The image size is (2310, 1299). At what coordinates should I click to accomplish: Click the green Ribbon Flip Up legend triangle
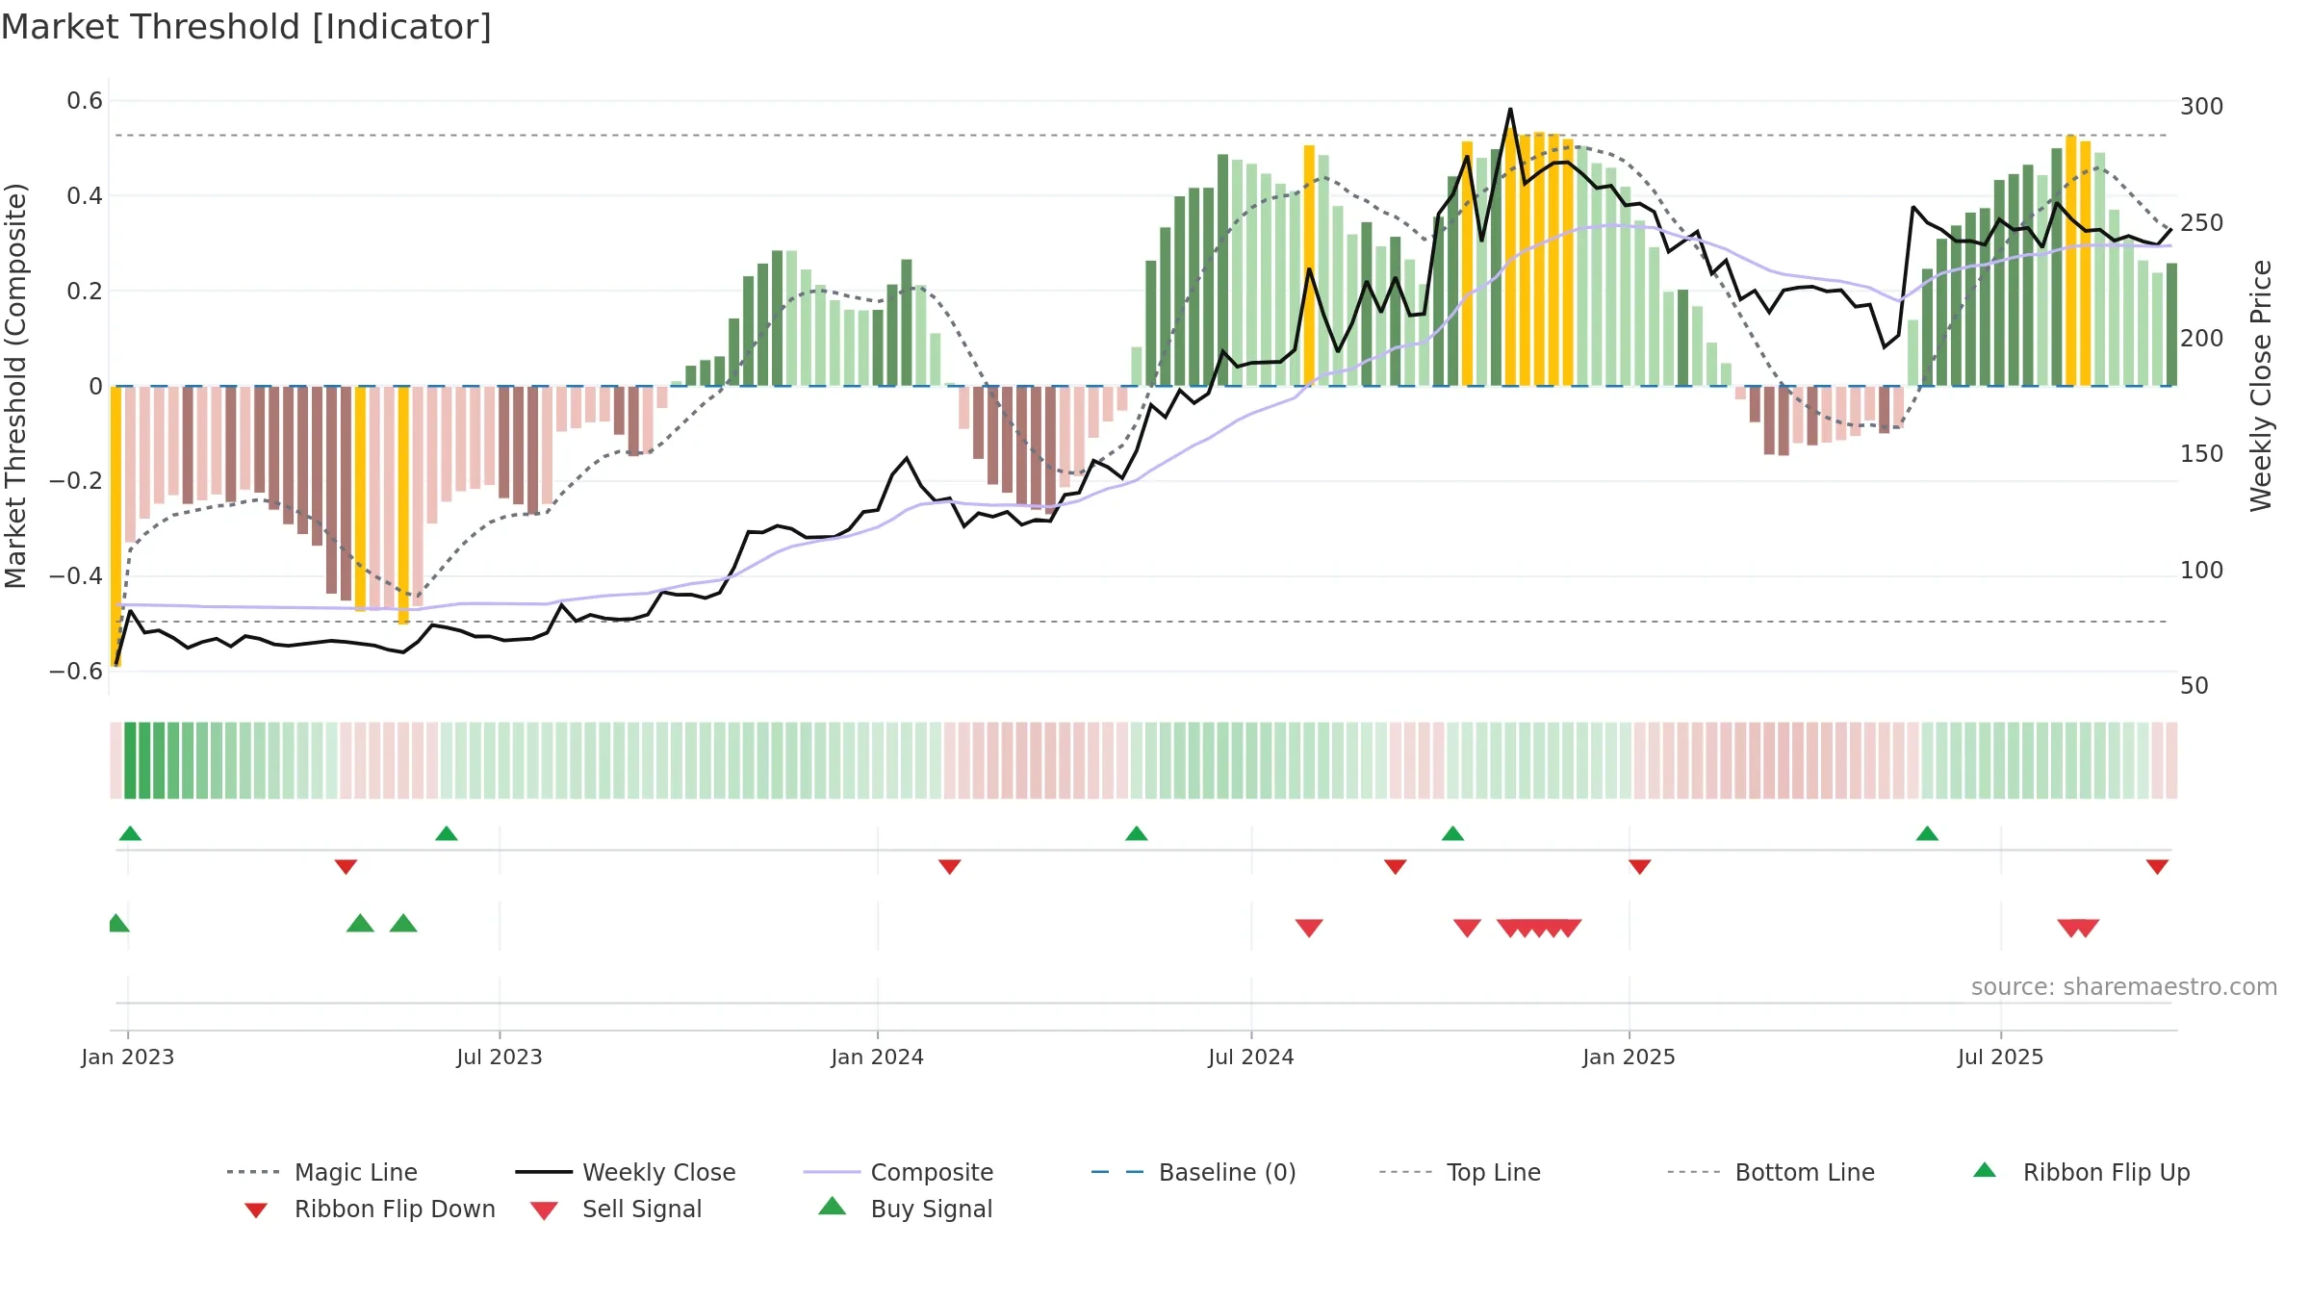[1985, 1170]
